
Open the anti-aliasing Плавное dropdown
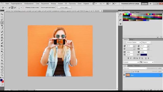click(x=148, y=62)
